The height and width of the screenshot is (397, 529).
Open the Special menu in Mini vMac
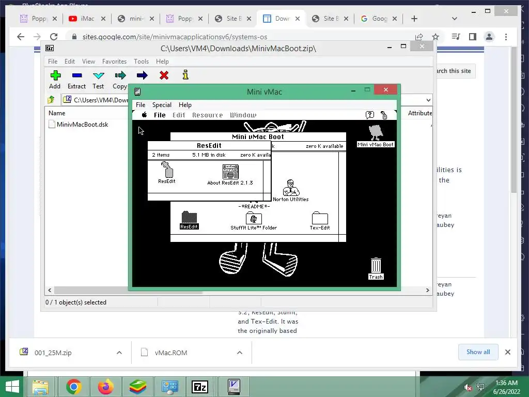click(162, 105)
